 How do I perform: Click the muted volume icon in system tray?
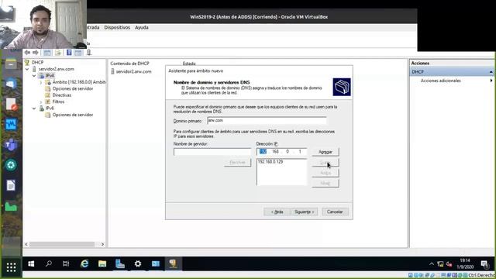[449, 264]
